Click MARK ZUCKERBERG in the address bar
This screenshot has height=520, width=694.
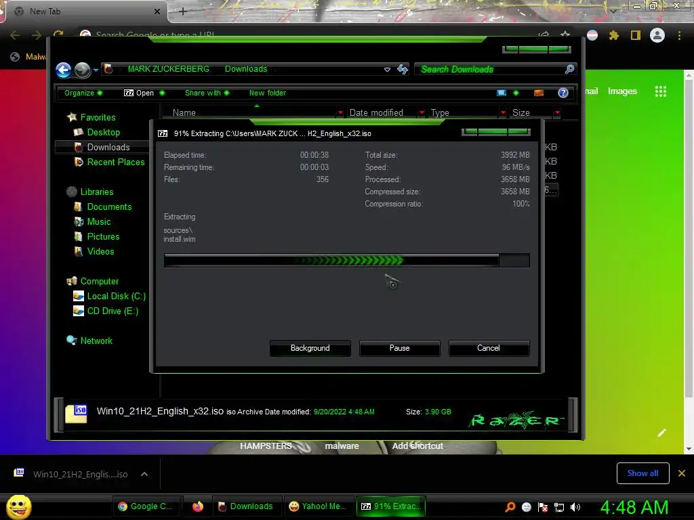click(x=168, y=69)
